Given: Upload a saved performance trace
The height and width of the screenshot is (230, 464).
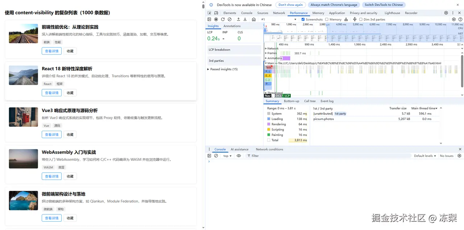Looking at the screenshot, I should (x=239, y=19).
